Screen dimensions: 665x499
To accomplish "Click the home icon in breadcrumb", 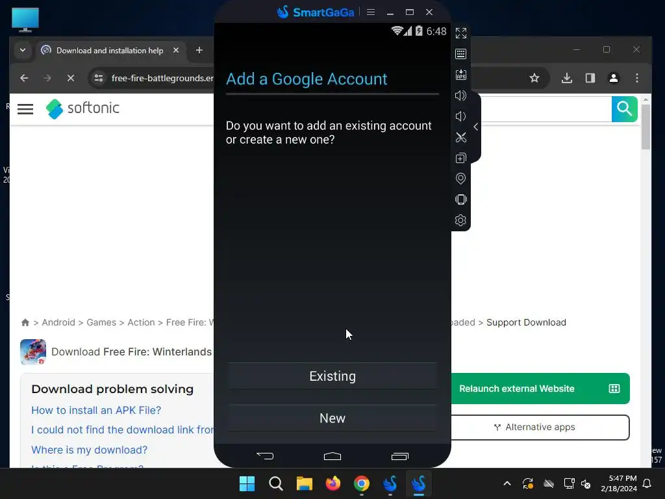I will [x=25, y=322].
